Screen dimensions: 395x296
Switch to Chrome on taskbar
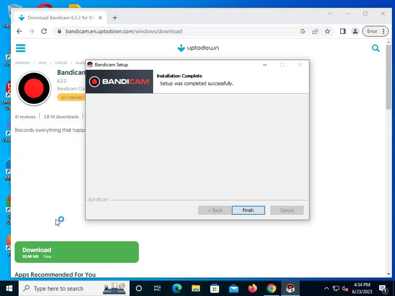click(271, 288)
